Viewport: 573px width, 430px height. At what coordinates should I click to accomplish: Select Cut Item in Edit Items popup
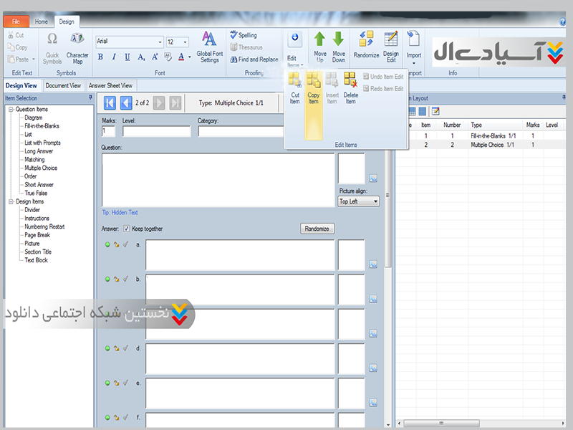(294, 88)
